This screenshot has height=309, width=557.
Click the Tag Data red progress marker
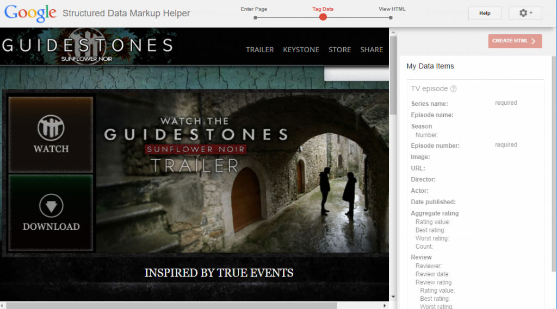[323, 17]
